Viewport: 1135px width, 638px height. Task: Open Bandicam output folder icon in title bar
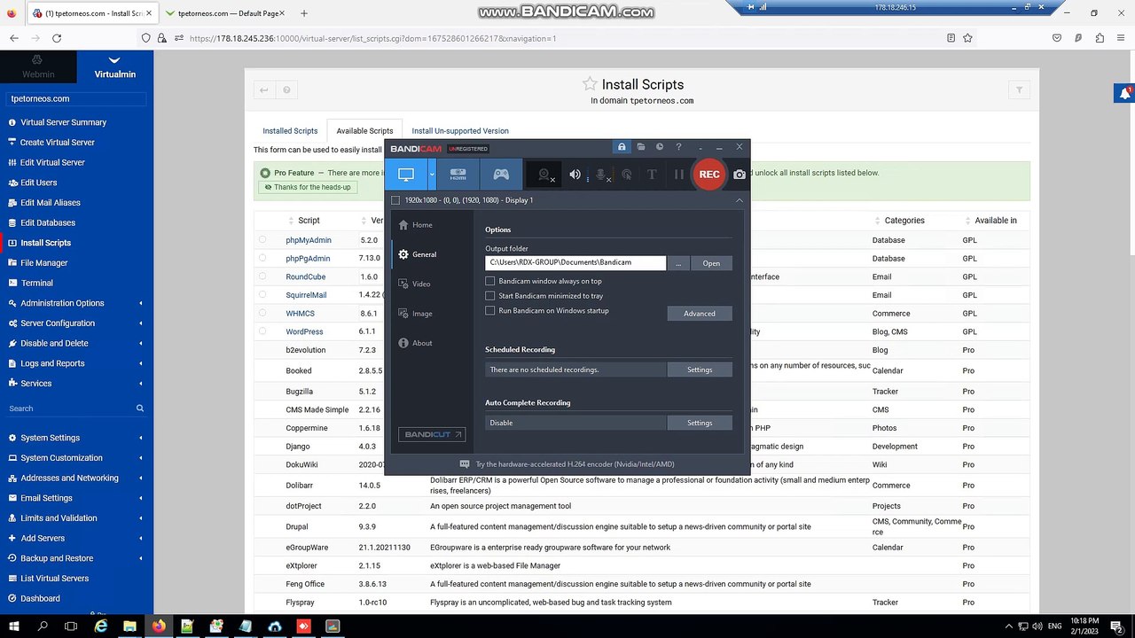[x=640, y=147]
